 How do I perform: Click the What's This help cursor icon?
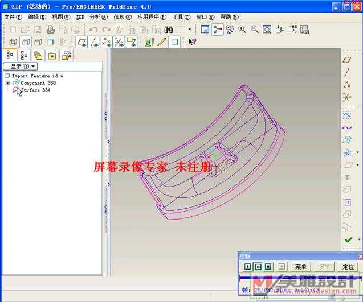pyautogui.click(x=192, y=42)
